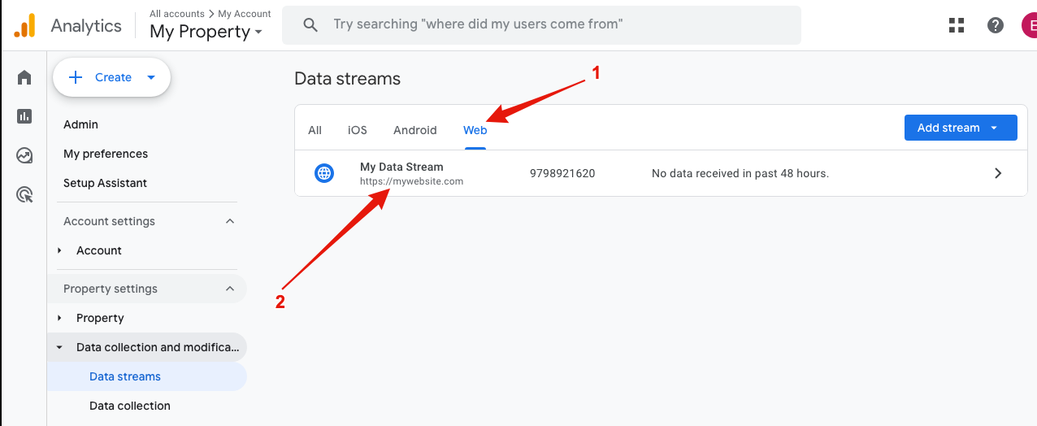Click the https://mywebsite.com URL text
The height and width of the screenshot is (426, 1037).
point(411,181)
